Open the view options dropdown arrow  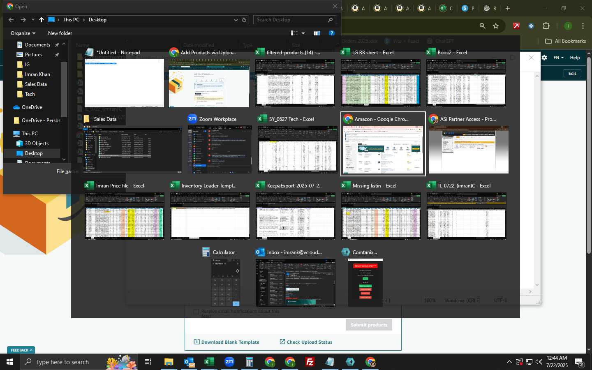pos(303,33)
